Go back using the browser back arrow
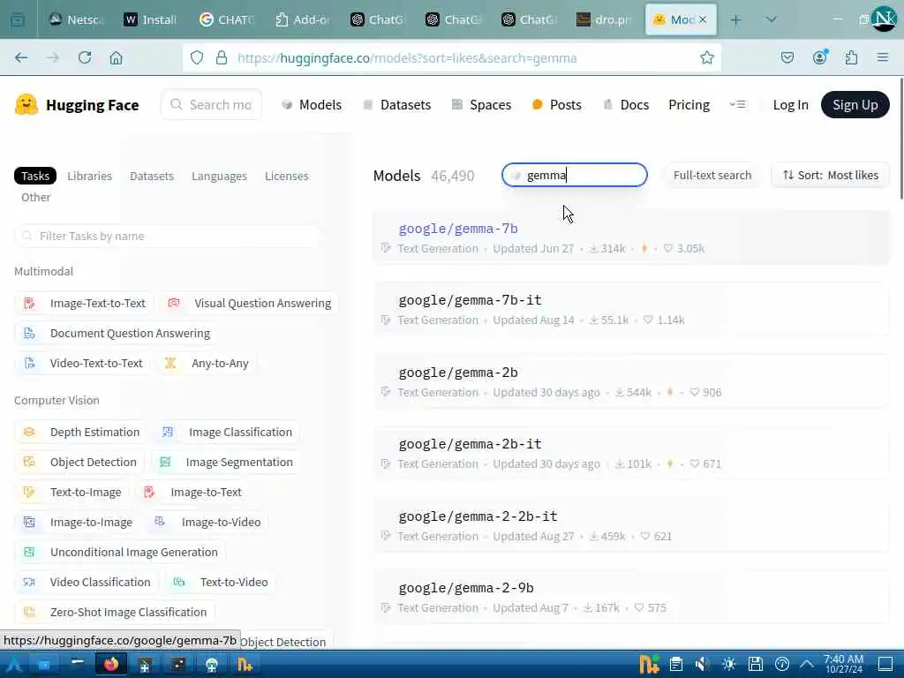Screen dimensions: 904x678 click(x=21, y=57)
